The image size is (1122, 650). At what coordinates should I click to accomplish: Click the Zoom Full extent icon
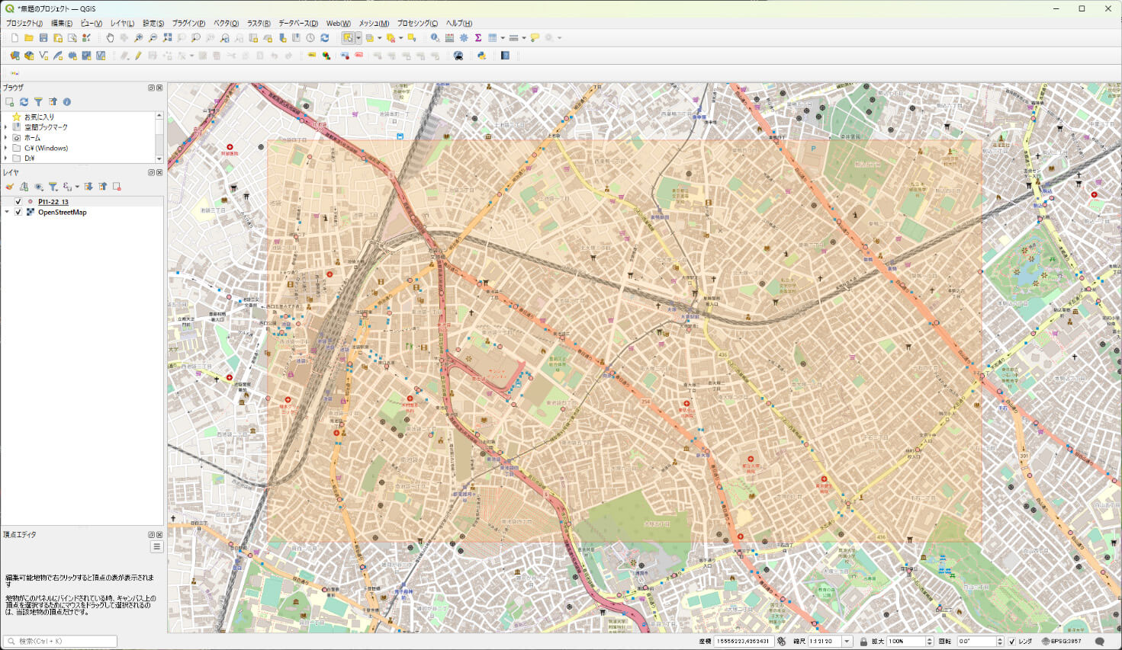168,37
